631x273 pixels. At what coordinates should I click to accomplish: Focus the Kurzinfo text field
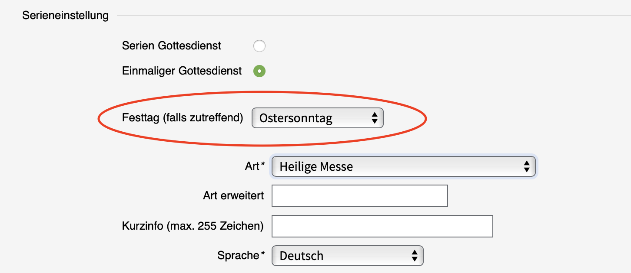click(382, 226)
